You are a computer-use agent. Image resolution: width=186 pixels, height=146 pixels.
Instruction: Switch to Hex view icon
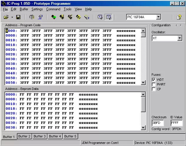[x=108, y=17]
